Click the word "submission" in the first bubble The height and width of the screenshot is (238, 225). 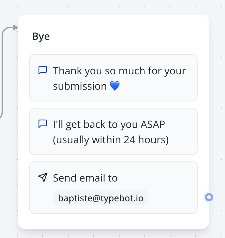[80, 86]
